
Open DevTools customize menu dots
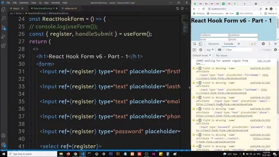[x=269, y=44]
